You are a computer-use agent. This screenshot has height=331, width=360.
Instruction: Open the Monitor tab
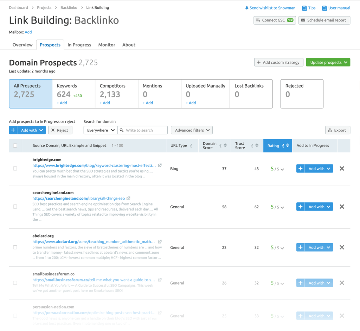pos(107,45)
